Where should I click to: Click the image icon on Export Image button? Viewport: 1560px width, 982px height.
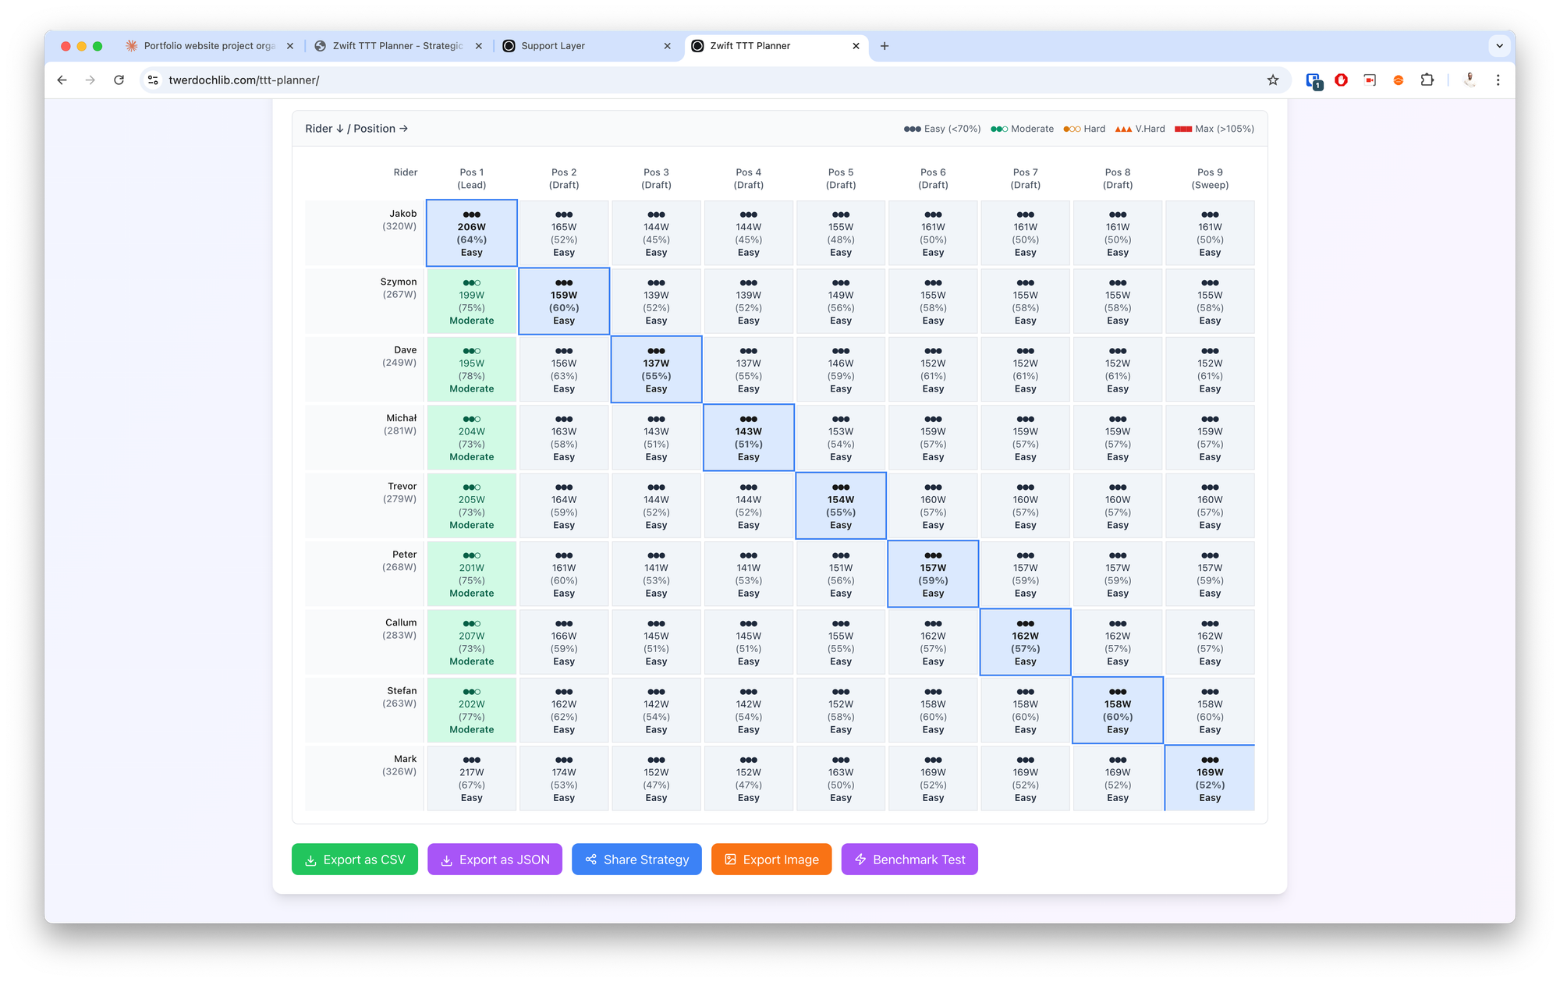tap(731, 859)
